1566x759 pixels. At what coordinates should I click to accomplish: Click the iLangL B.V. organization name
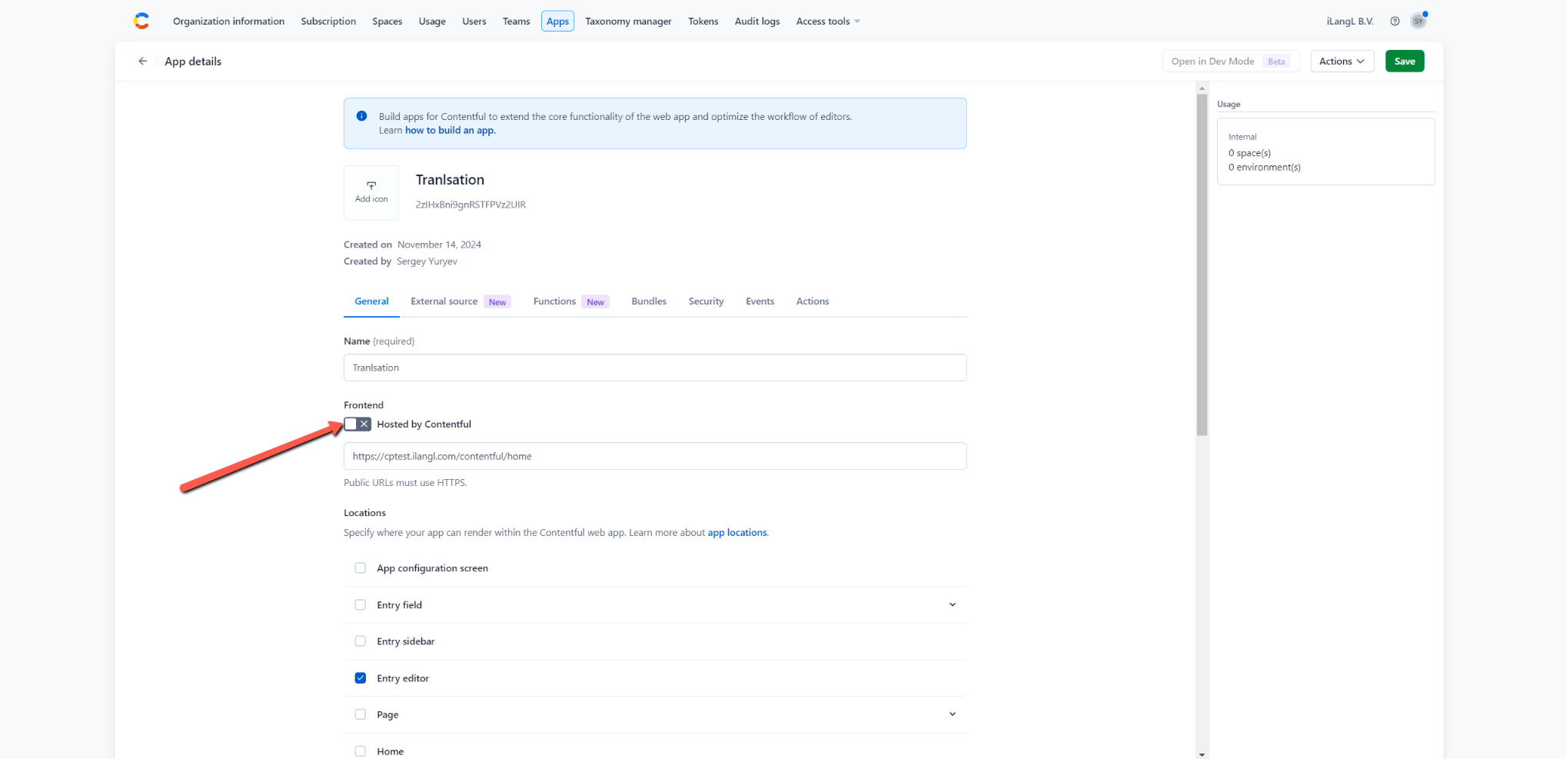1350,22
